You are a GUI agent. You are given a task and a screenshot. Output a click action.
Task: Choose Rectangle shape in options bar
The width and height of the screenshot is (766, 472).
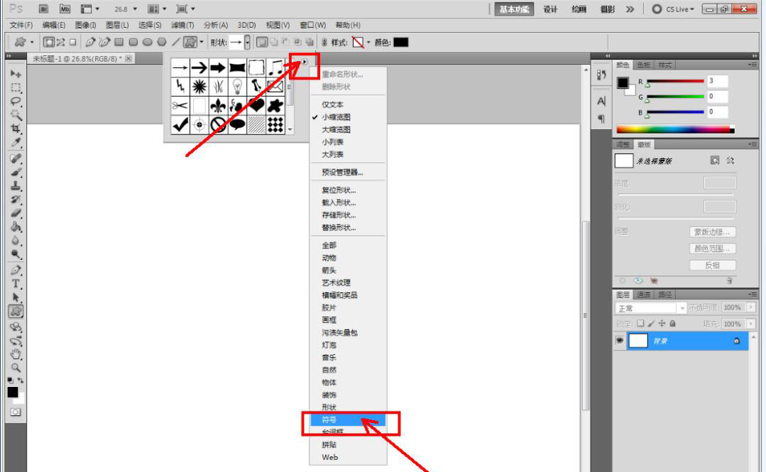point(119,43)
